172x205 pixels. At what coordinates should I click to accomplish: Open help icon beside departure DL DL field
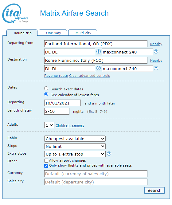coord(99,52)
